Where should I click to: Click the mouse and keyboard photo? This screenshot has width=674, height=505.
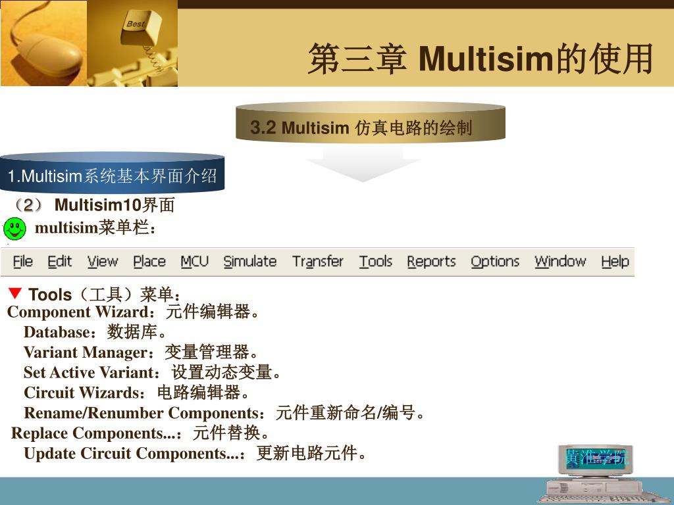tap(89, 43)
